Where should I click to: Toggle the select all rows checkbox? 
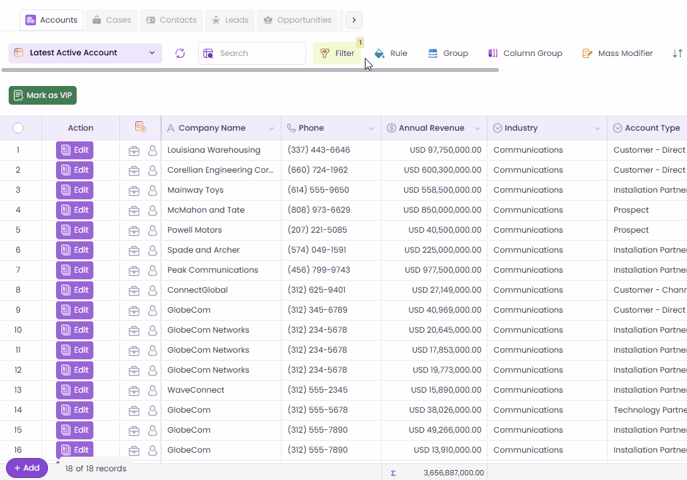tap(18, 128)
